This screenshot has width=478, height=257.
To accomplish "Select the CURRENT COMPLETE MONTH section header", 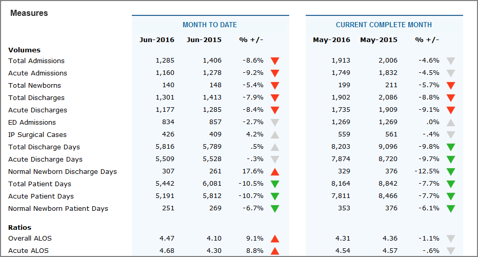I will 384,25.
